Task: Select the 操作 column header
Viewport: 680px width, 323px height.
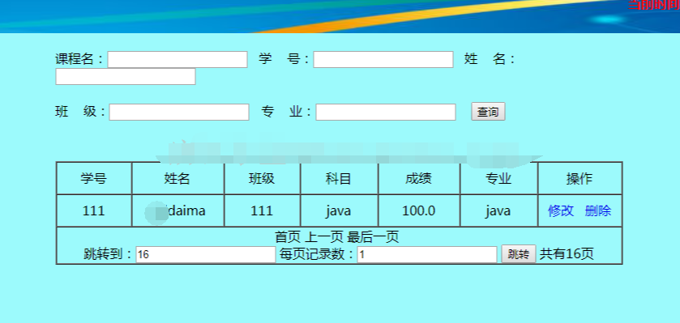Action: point(579,178)
